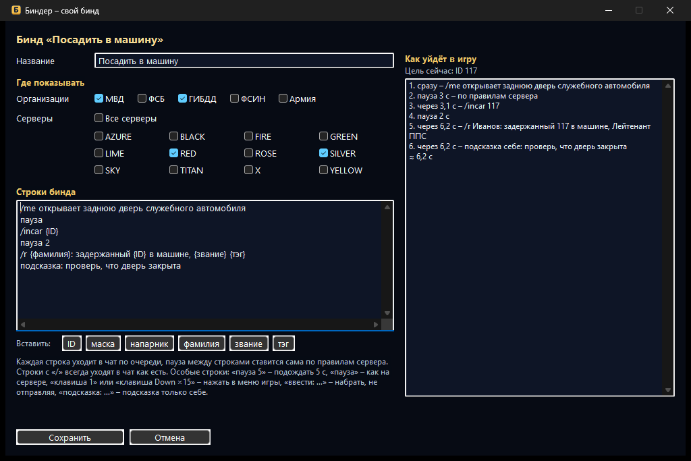Uncheck the МВД organization checkbox

[99, 99]
